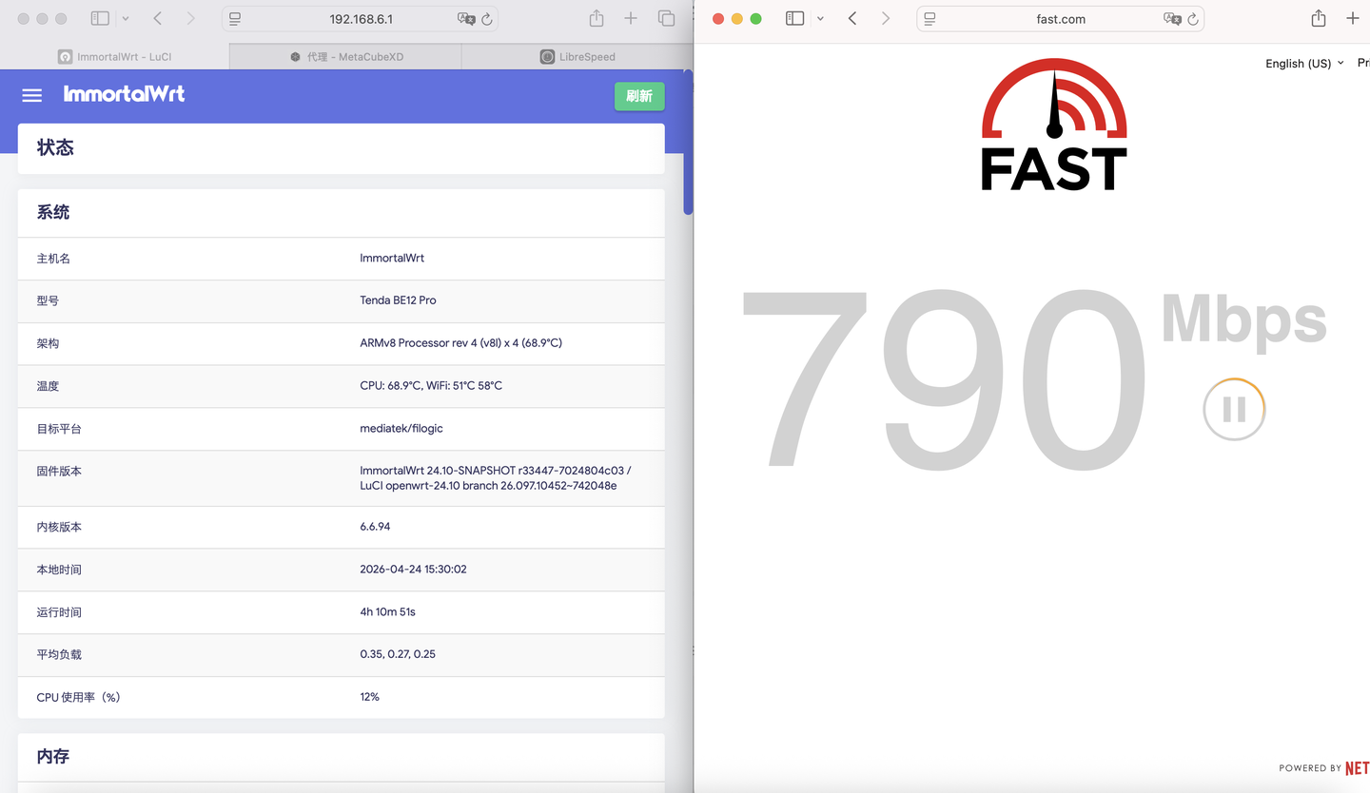Click the green 刷新 refresh button
The height and width of the screenshot is (793, 1370).
coord(639,96)
